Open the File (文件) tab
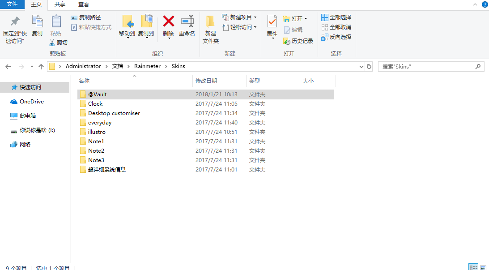The height and width of the screenshot is (270, 489). coord(12,4)
